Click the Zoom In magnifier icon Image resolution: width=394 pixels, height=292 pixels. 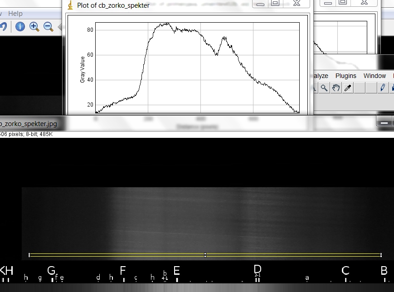[x=34, y=27]
